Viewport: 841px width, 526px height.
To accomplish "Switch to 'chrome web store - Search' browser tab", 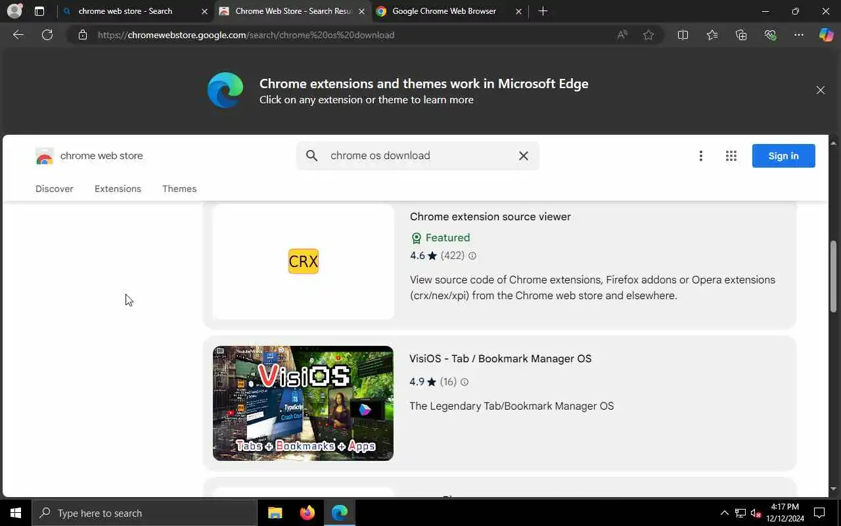I will 135,11.
